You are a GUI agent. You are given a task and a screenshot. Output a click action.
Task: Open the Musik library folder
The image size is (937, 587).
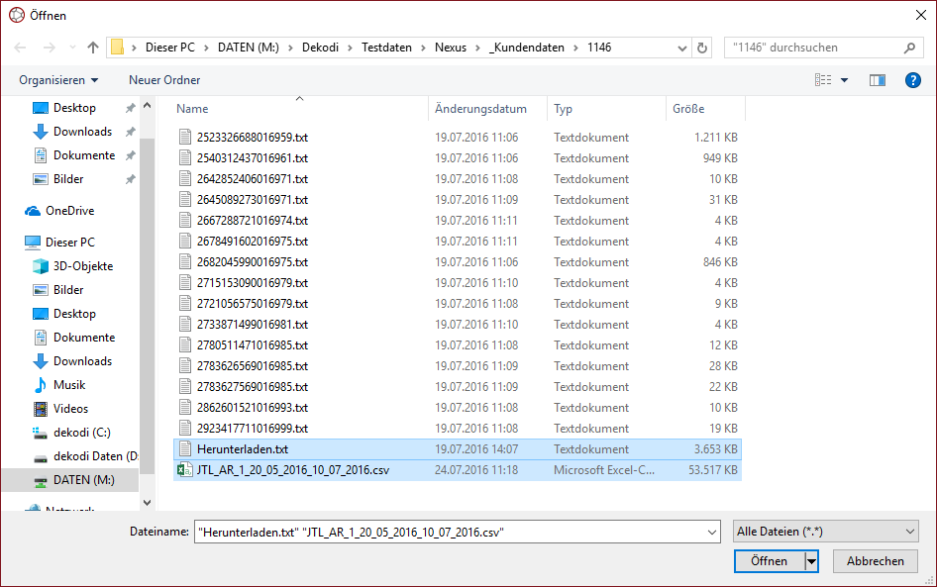[x=69, y=385]
